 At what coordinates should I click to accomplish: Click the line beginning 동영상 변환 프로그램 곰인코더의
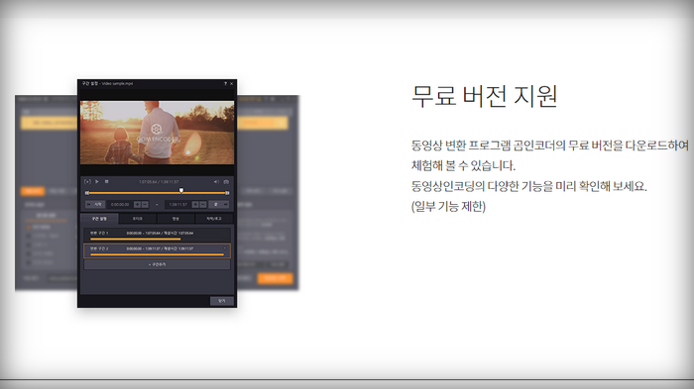pyautogui.click(x=550, y=145)
